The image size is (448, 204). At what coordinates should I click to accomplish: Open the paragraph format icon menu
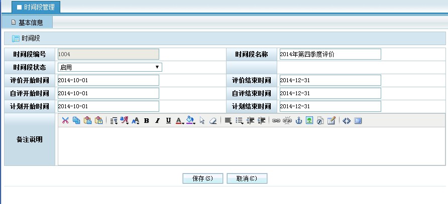[x=114, y=121]
